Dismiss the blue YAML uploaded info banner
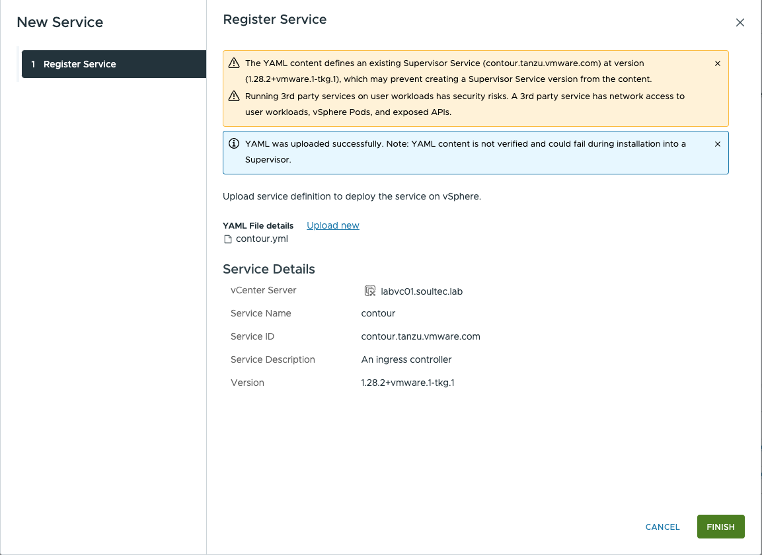The width and height of the screenshot is (762, 555). pyautogui.click(x=717, y=144)
